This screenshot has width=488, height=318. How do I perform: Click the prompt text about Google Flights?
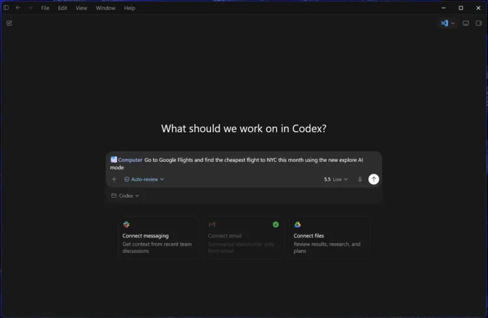point(237,164)
